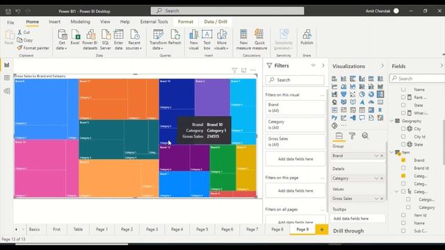This screenshot has width=445, height=250.
Task: Check the Sub C... field checkbox
Action: click(403, 231)
